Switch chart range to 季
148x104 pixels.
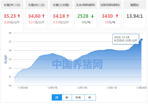pyautogui.click(x=67, y=97)
